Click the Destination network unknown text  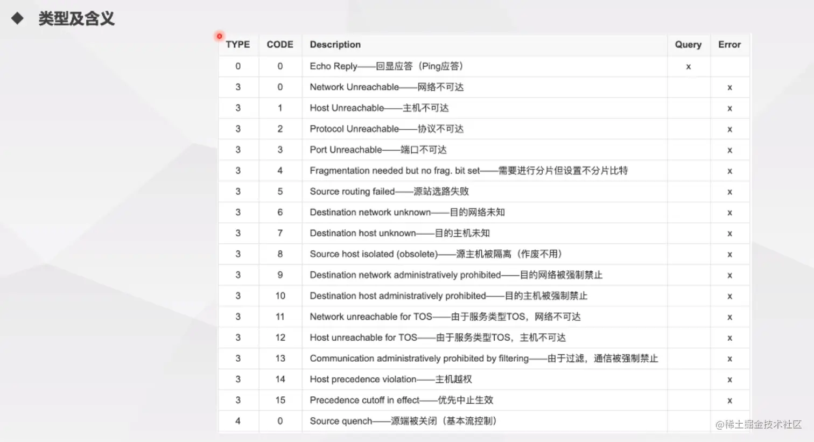407,212
